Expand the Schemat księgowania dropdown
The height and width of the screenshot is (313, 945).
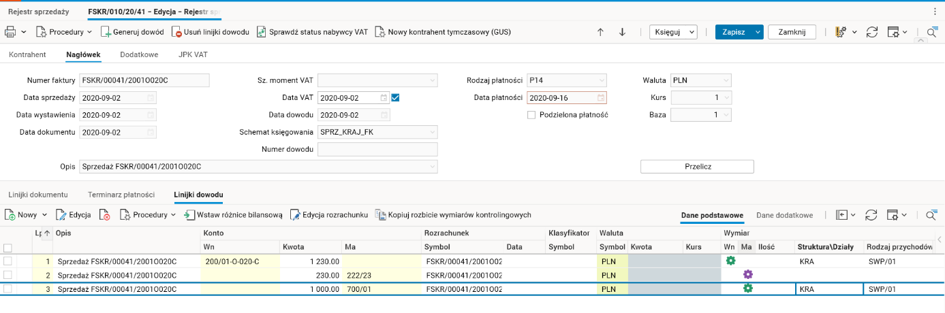432,132
